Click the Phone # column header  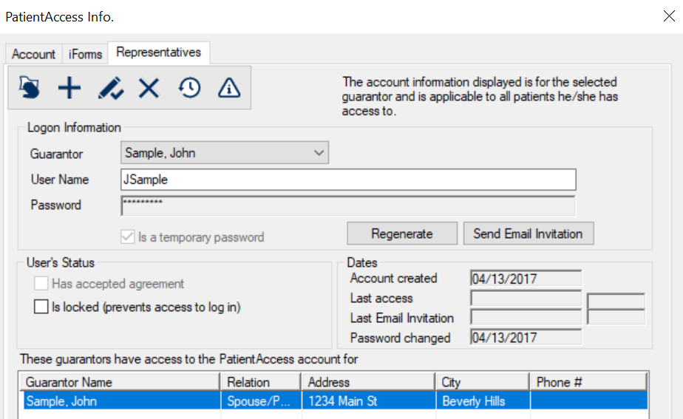(x=588, y=382)
